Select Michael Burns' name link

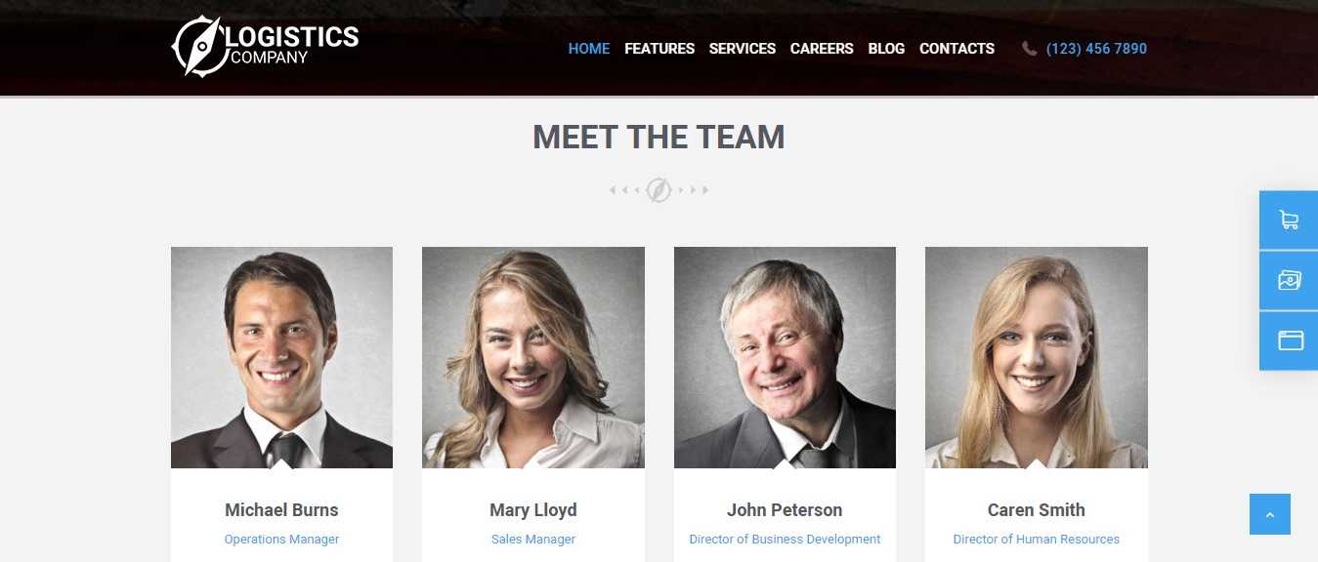pos(281,510)
